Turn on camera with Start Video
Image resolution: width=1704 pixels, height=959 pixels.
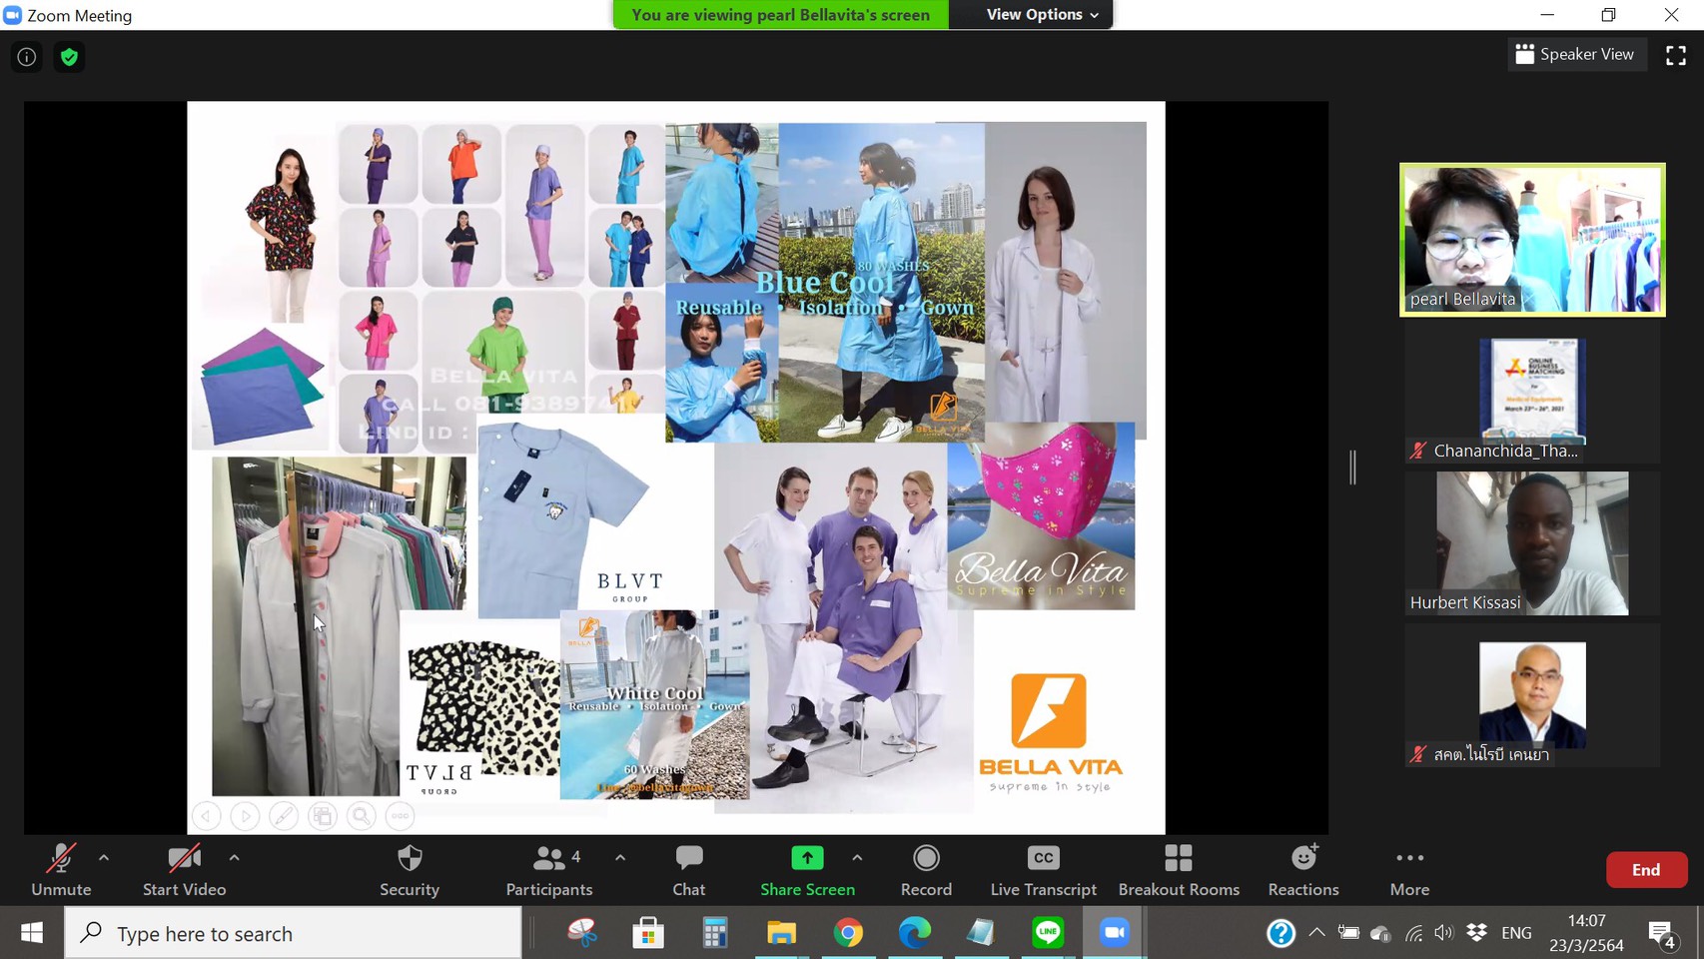pos(184,869)
